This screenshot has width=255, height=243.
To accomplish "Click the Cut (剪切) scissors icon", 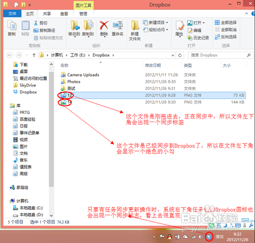I will pyautogui.click(x=36, y=23).
